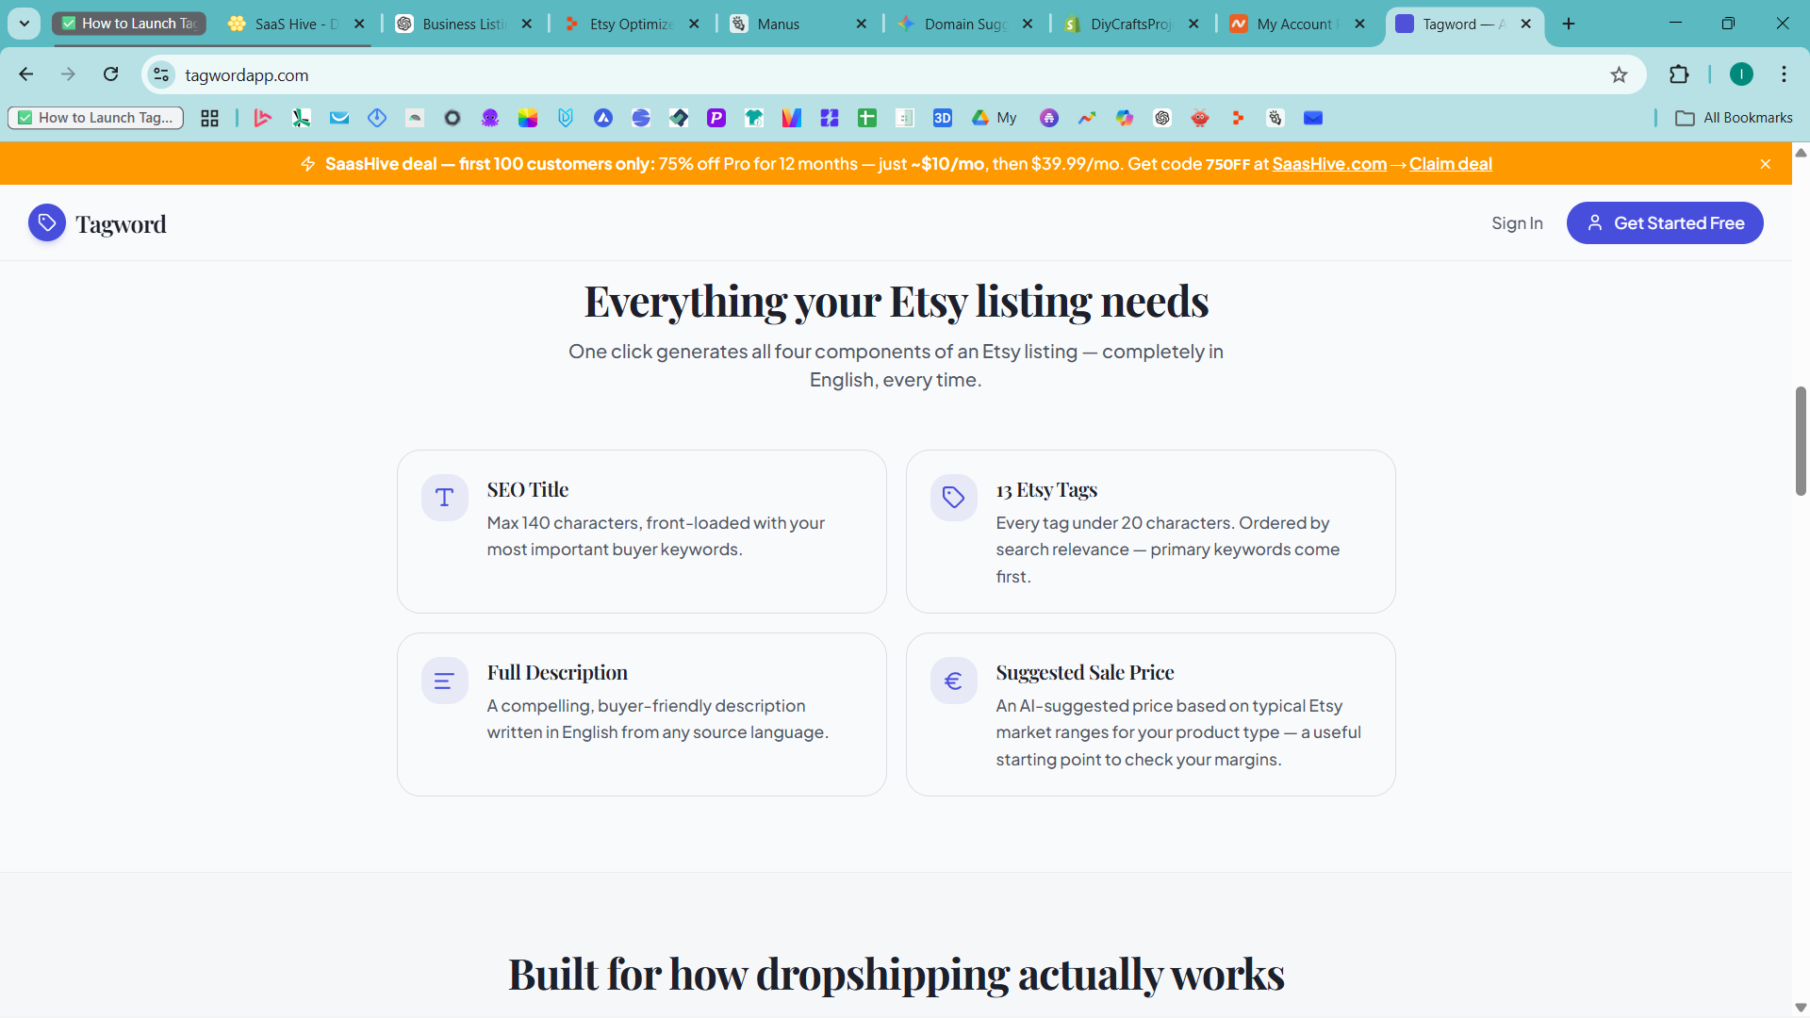The width and height of the screenshot is (1810, 1018).
Task: Open the pink arrow bookmark icon
Action: pyautogui.click(x=263, y=118)
